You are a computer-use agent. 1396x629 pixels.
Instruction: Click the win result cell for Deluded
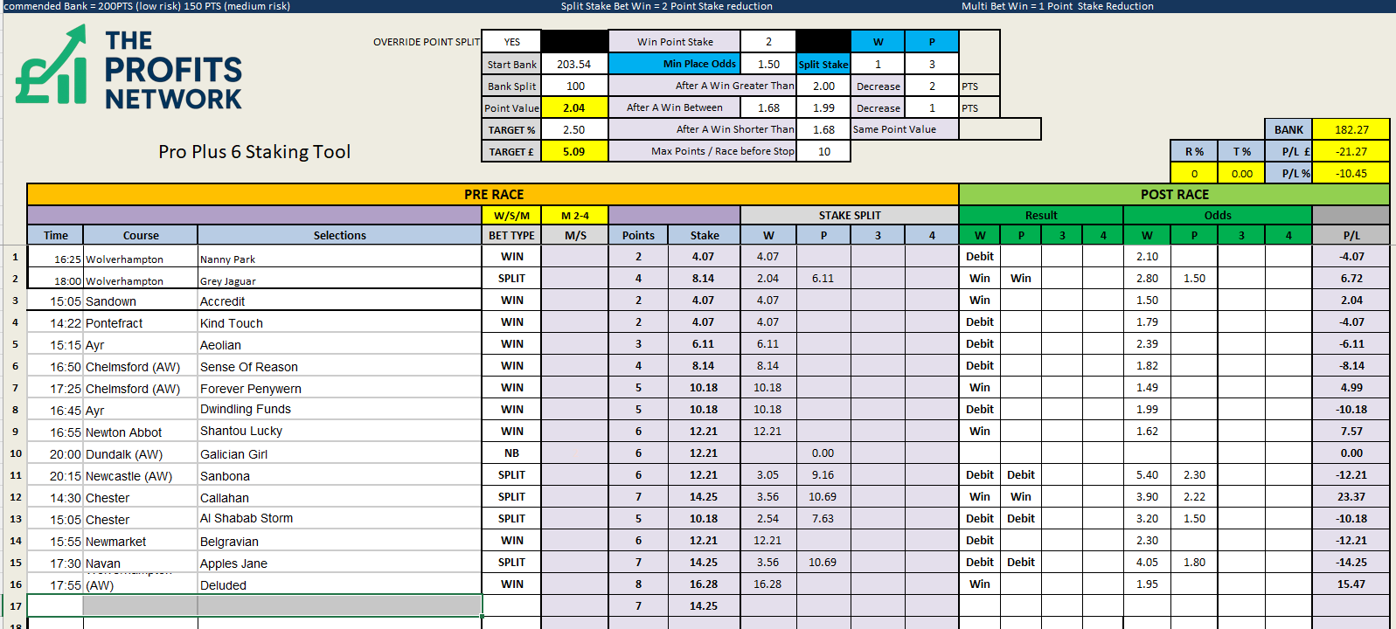click(979, 584)
